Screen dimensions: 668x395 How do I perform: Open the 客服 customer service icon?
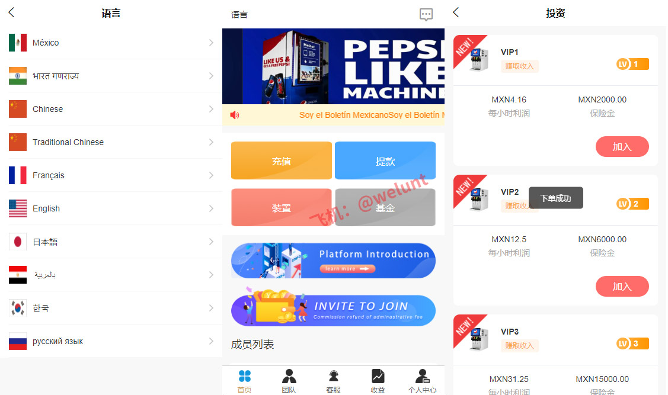pyautogui.click(x=334, y=376)
